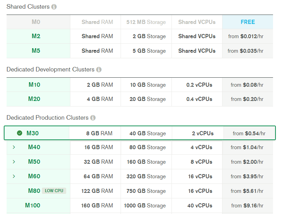The width and height of the screenshot is (281, 214).
Task: Click the M60 16 vCPUs cell
Action: click(x=197, y=177)
